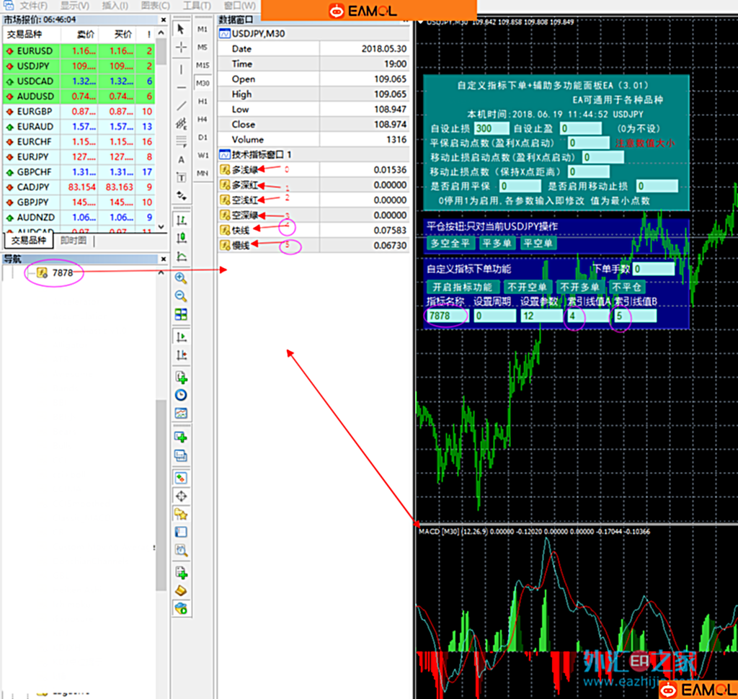
Task: Toggle the 不平仓 button
Action: [x=627, y=287]
